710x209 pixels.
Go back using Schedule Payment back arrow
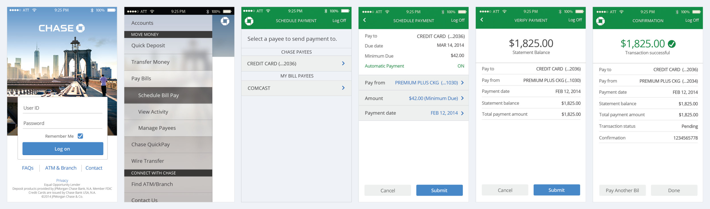365,20
